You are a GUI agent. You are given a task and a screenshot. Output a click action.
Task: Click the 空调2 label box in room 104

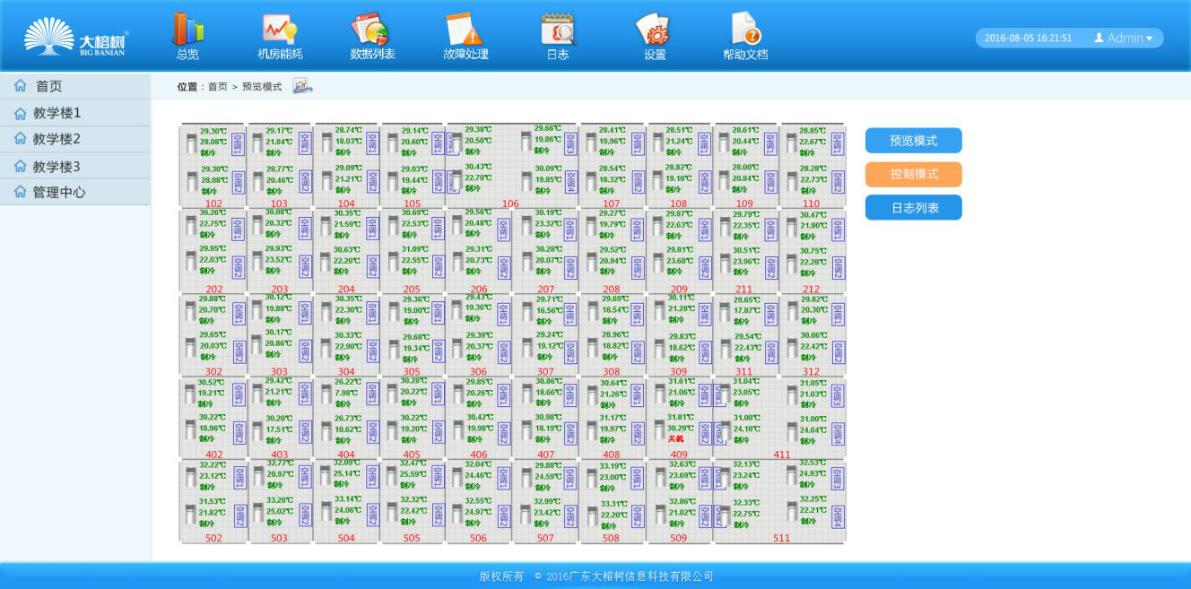click(x=372, y=182)
